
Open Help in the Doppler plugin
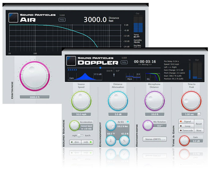click(x=124, y=62)
